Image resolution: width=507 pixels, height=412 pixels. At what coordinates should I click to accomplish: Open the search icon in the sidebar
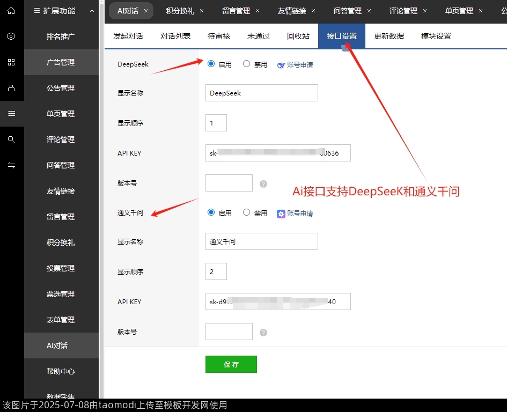click(x=12, y=139)
